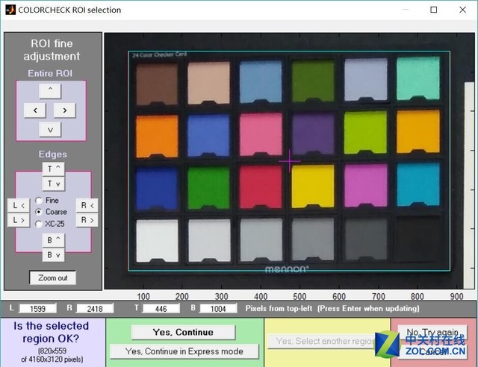Click the yellow patch on the chart

point(313,186)
